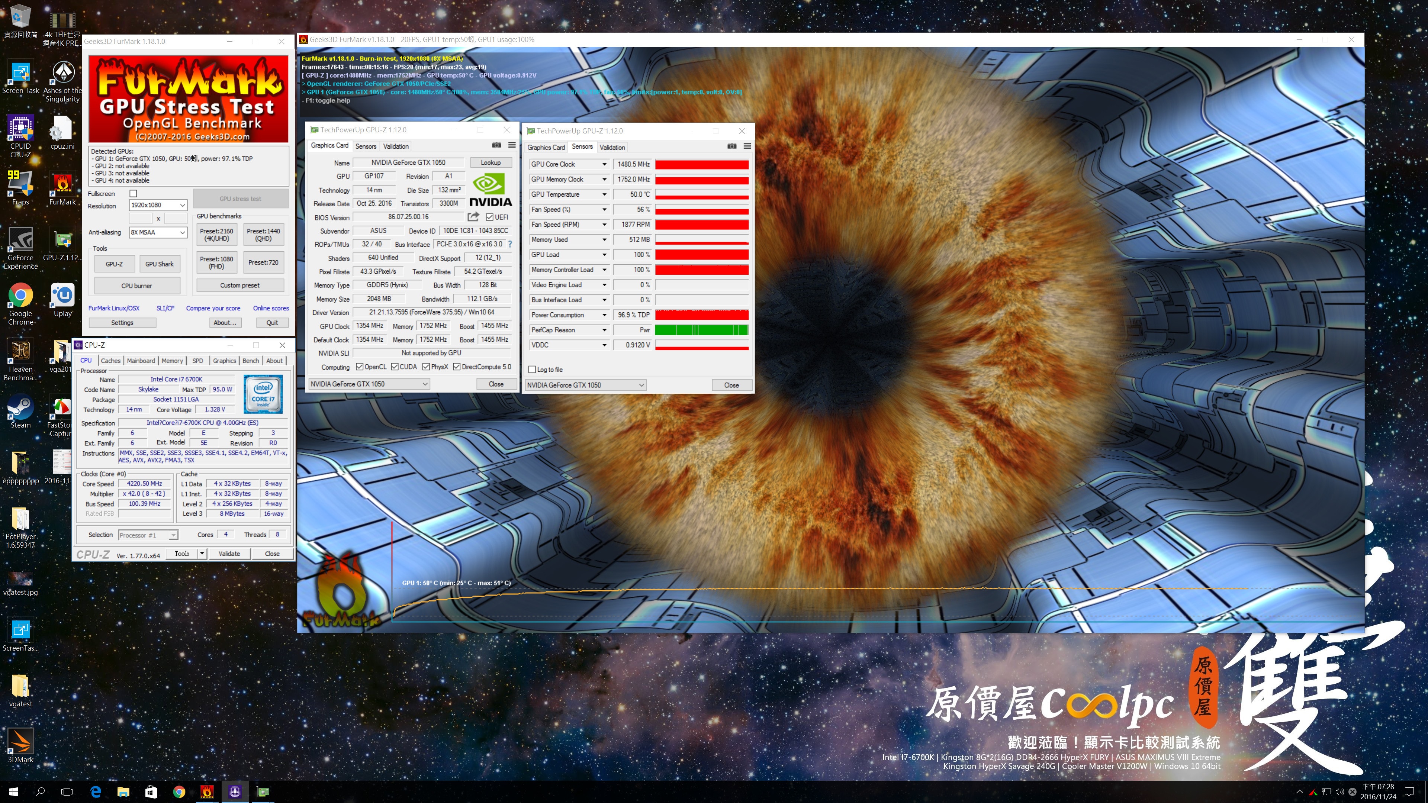Open the hamburger menu in GPU-Z Sensors window
Viewport: 1428px width, 803px height.
tap(747, 146)
